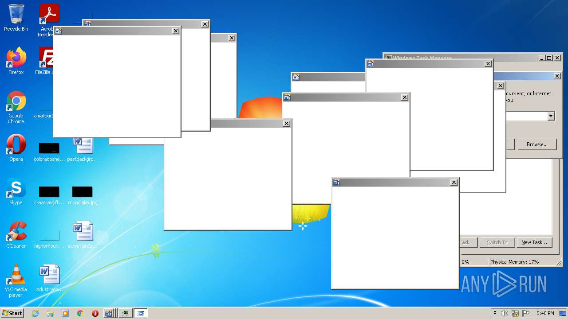Click the Physical Memory: 17% status
This screenshot has width=568, height=319.
pyautogui.click(x=514, y=262)
